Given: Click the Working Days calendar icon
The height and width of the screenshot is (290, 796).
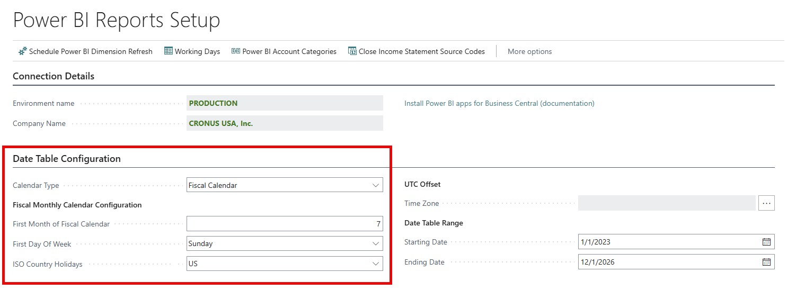Looking at the screenshot, I should (x=169, y=51).
